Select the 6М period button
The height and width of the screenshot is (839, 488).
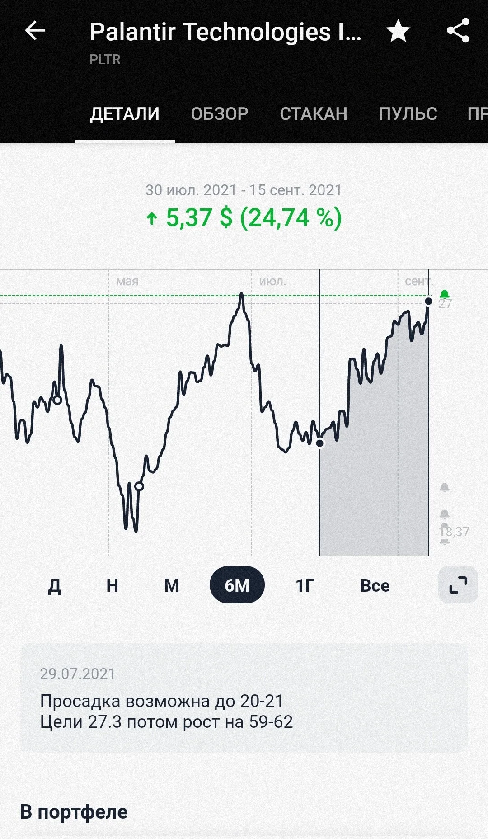click(237, 584)
